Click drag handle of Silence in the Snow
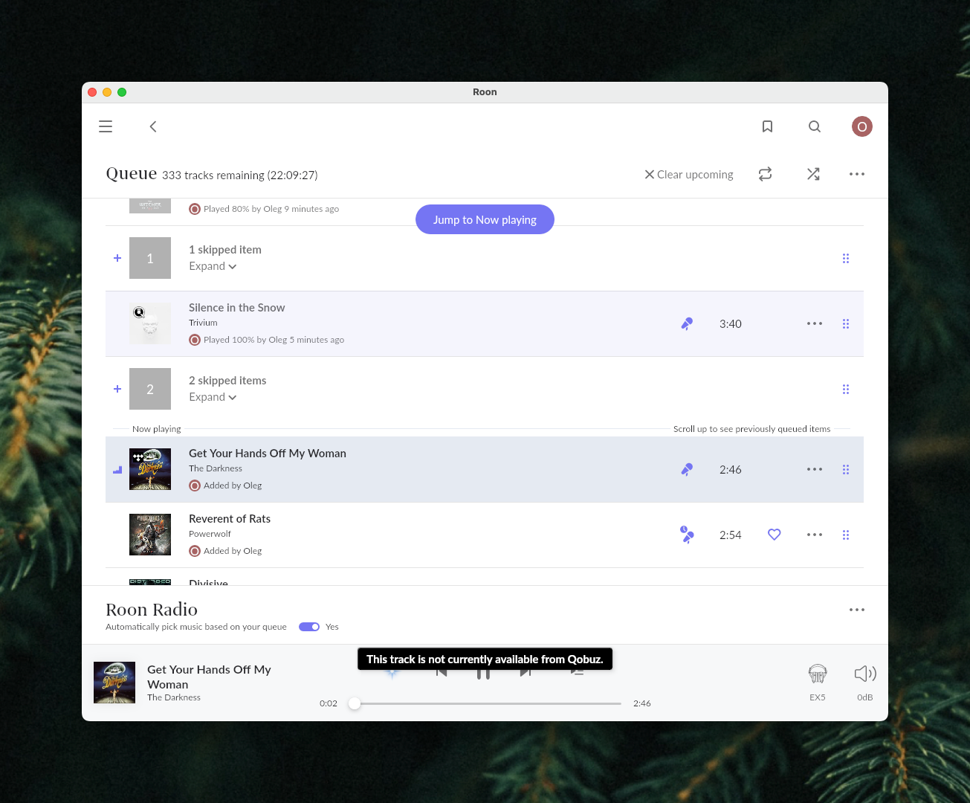Image resolution: width=970 pixels, height=803 pixels. click(846, 324)
